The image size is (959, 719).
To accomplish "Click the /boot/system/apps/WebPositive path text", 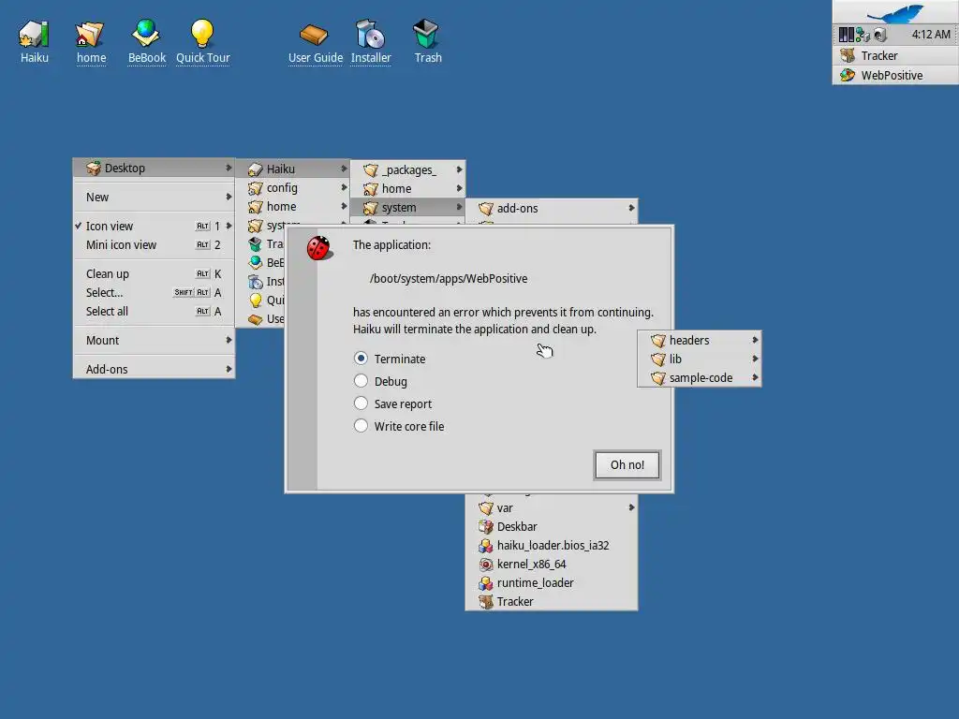I will click(449, 278).
